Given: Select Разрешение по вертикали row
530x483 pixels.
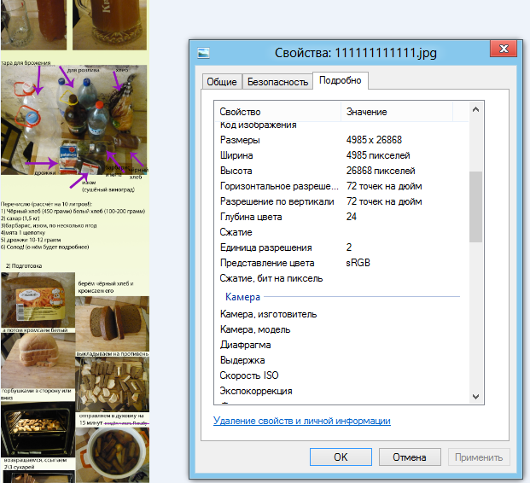Looking at the screenshot, I should pyautogui.click(x=341, y=201).
